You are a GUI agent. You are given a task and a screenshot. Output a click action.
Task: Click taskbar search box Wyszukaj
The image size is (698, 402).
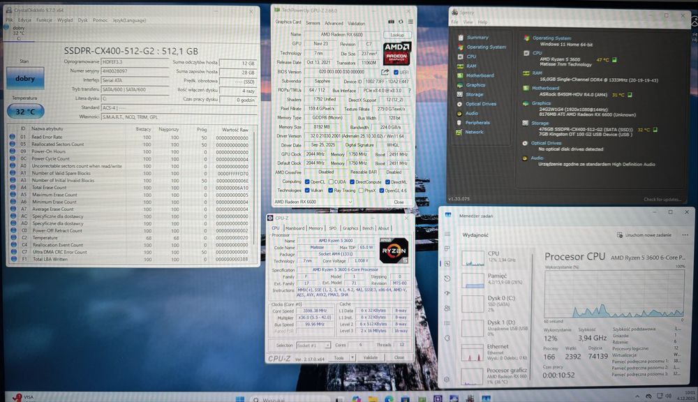292,399
